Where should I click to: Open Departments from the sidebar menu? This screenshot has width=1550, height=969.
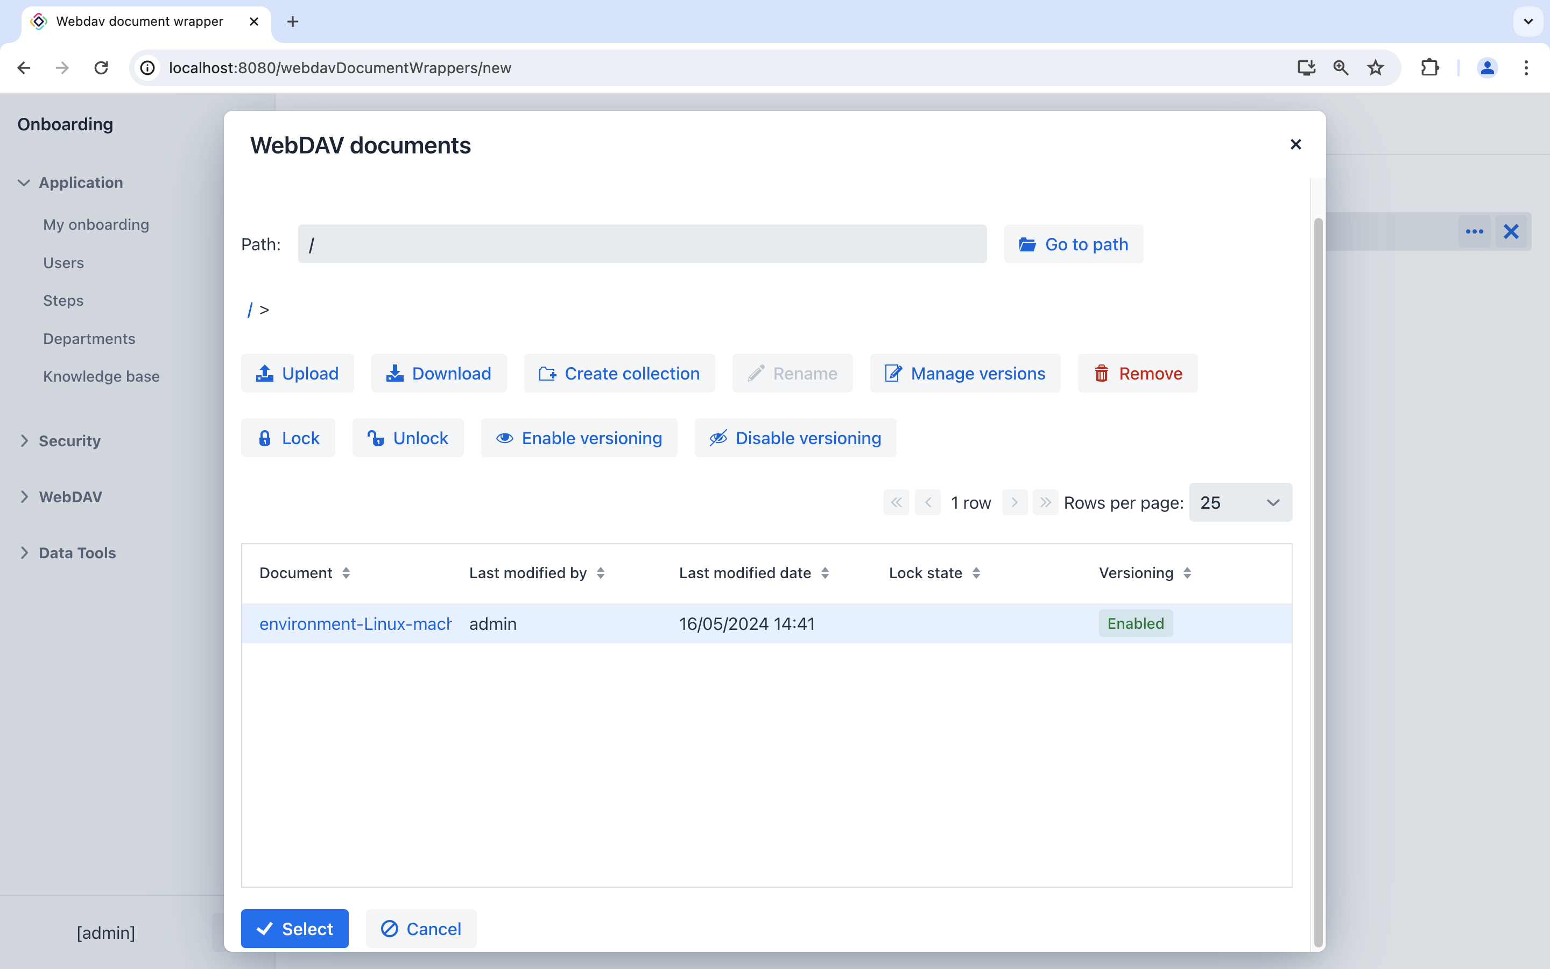(89, 339)
